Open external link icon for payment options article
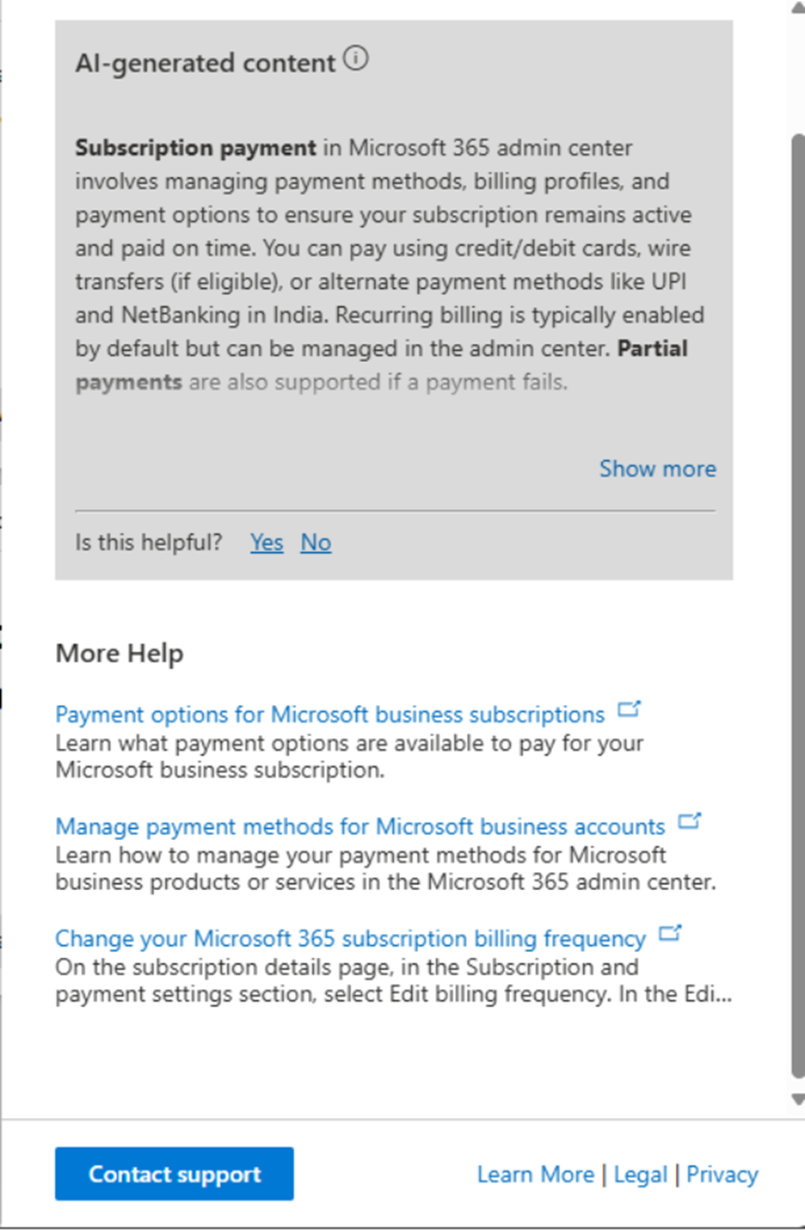This screenshot has height=1230, width=805. (629, 709)
